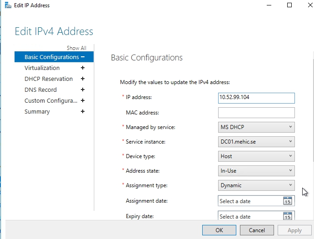The width and height of the screenshot is (314, 239).
Task: Select the DHCP Reservation navigation item
Action: pos(49,79)
